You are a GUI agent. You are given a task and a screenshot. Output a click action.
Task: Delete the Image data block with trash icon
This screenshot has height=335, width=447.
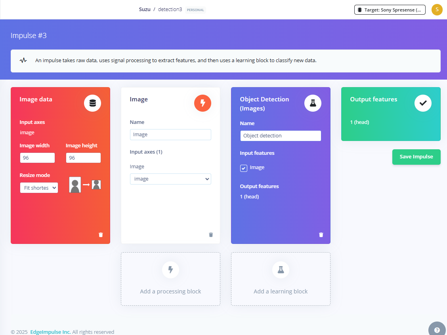click(101, 235)
